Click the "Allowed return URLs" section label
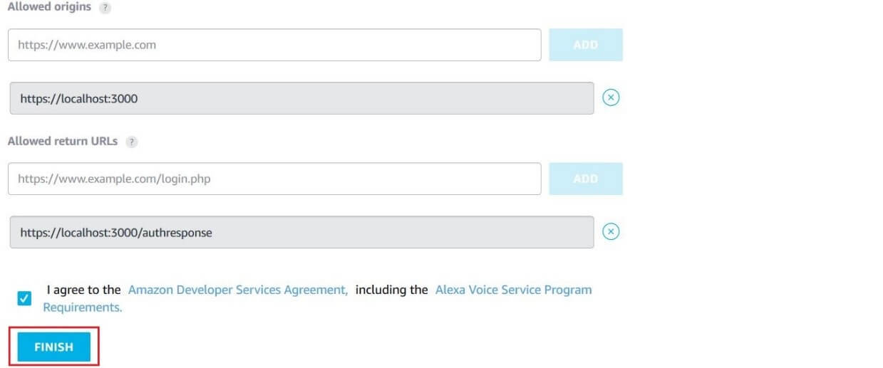Viewport: 883px width, 368px height. (63, 141)
